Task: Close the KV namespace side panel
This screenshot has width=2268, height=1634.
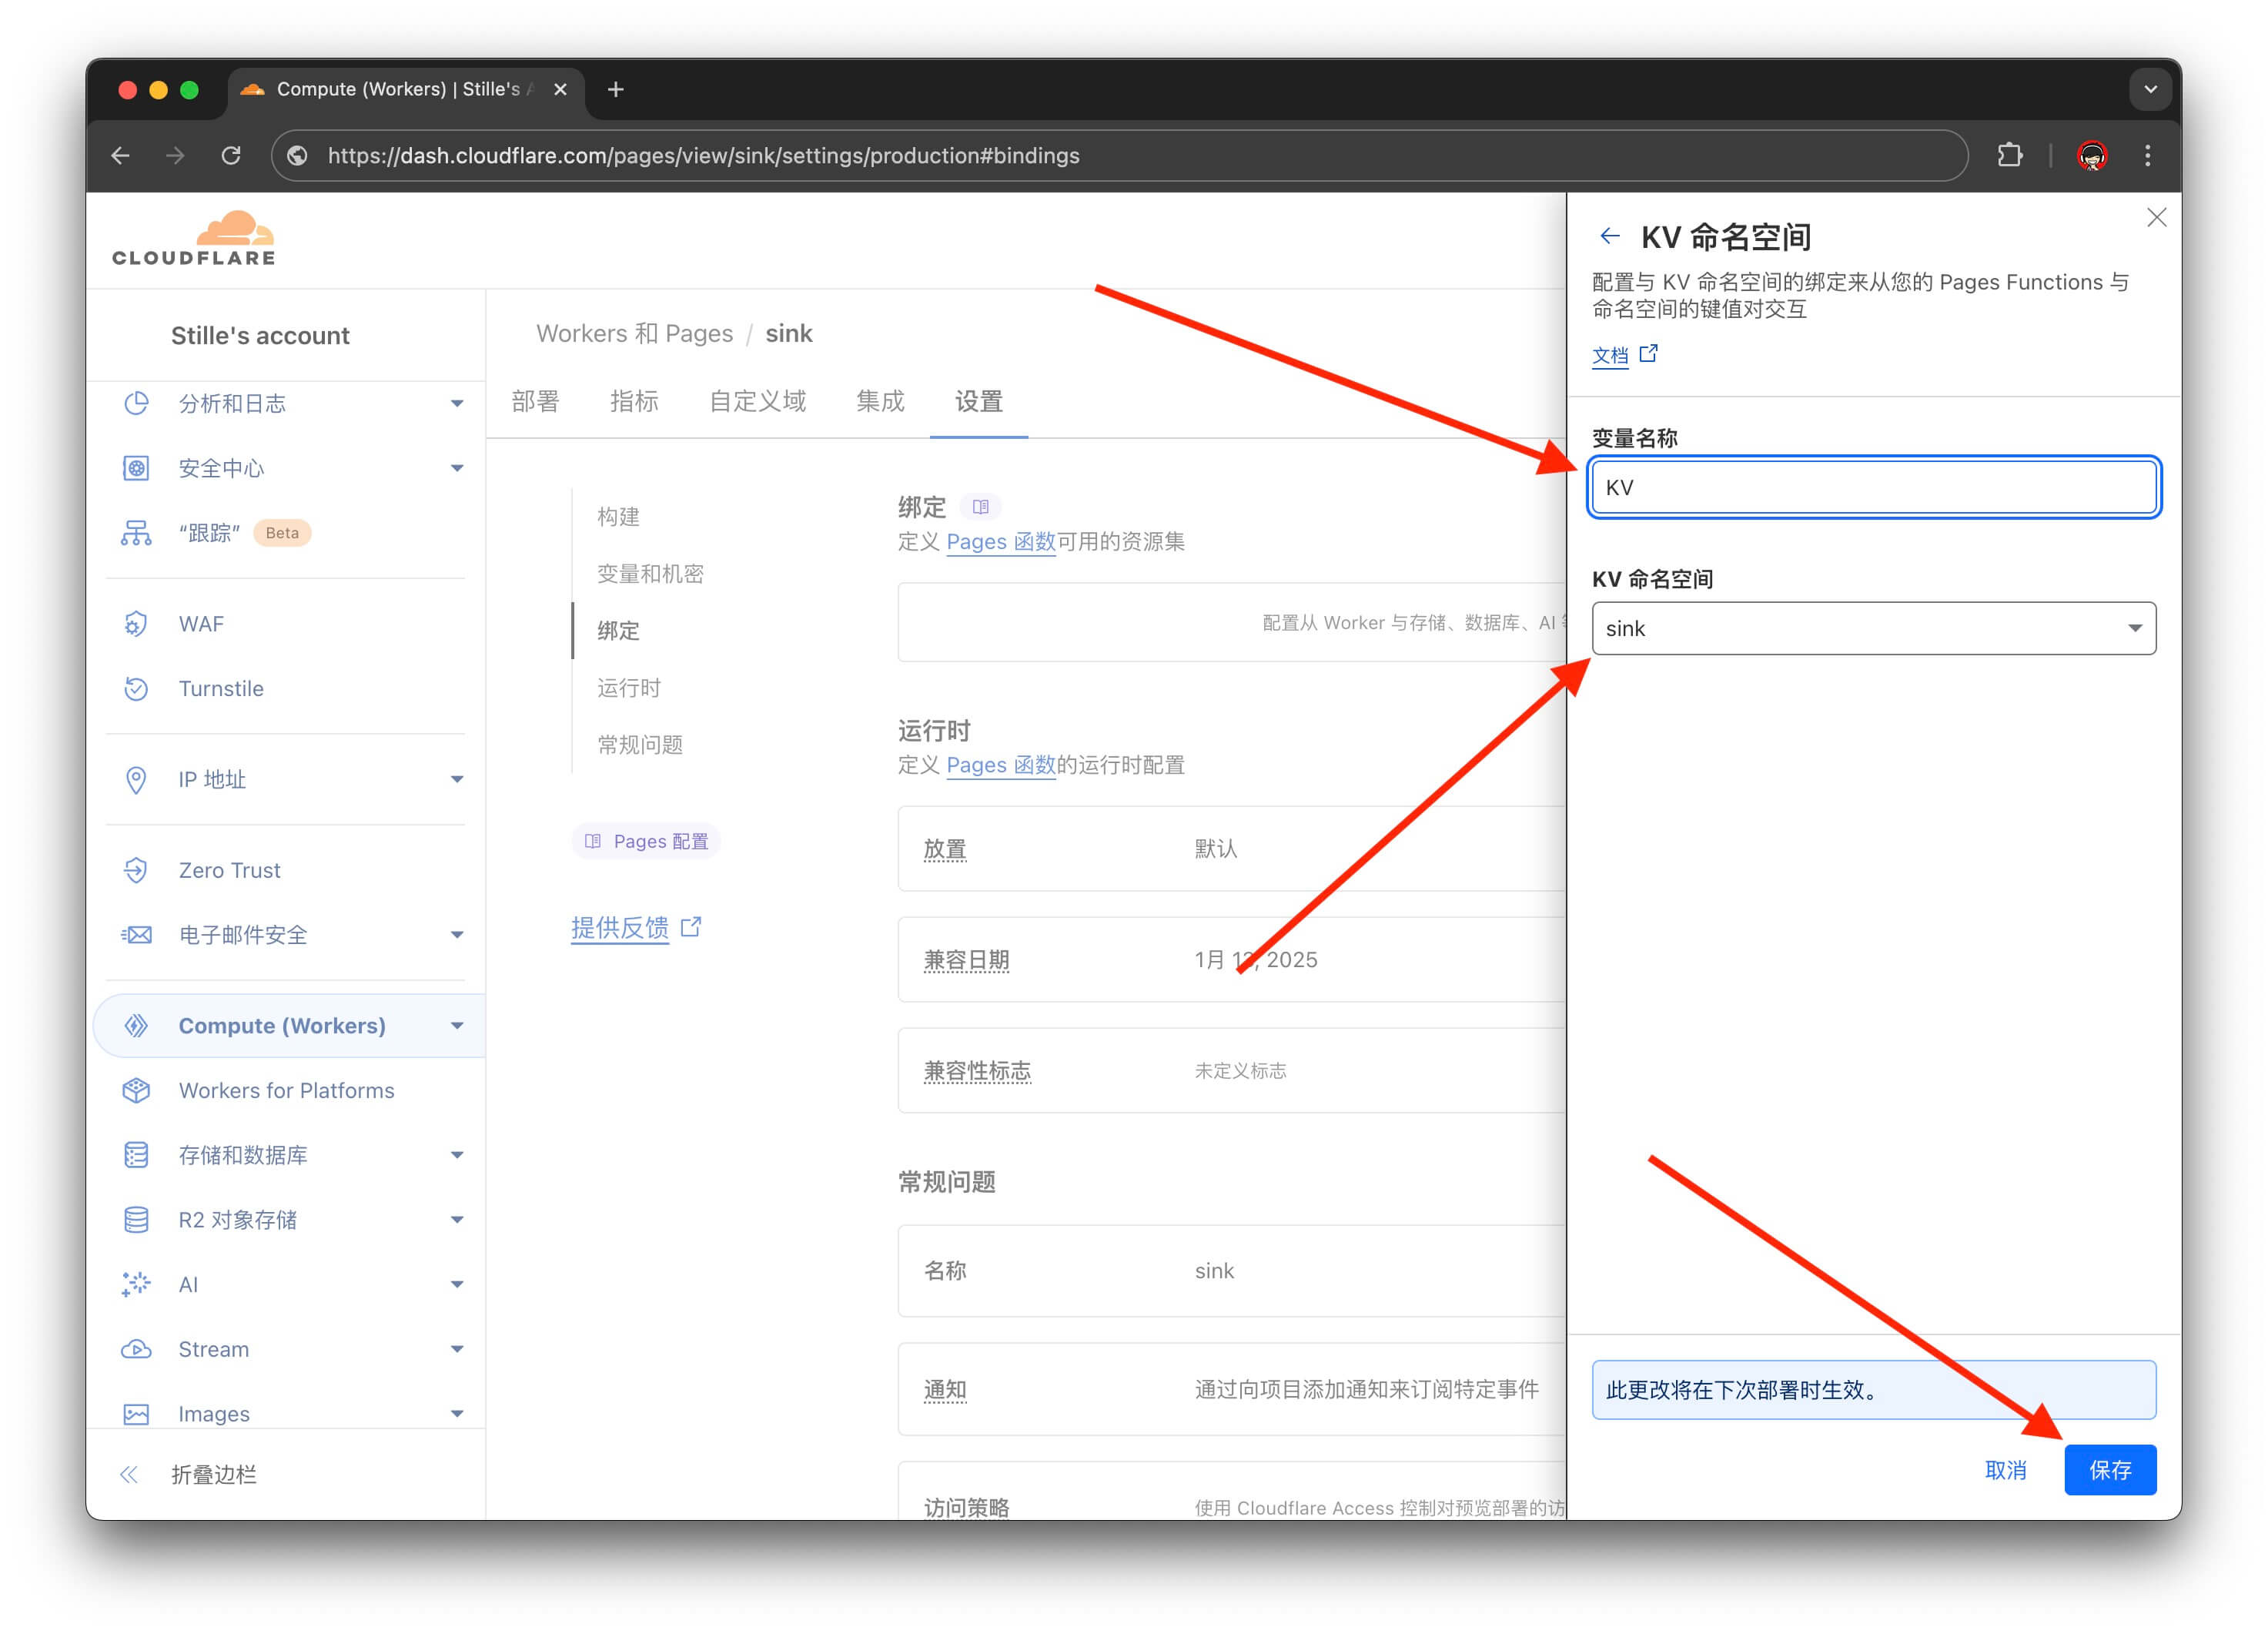Action: click(2156, 217)
